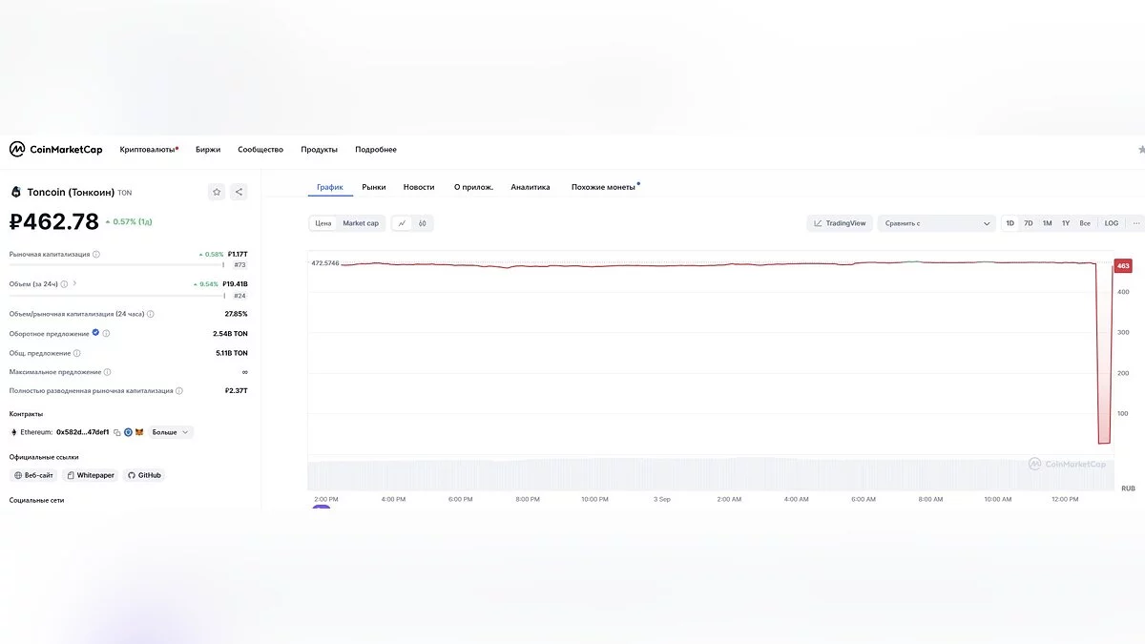
Task: Enable LOG scale on chart
Action: coord(1112,223)
